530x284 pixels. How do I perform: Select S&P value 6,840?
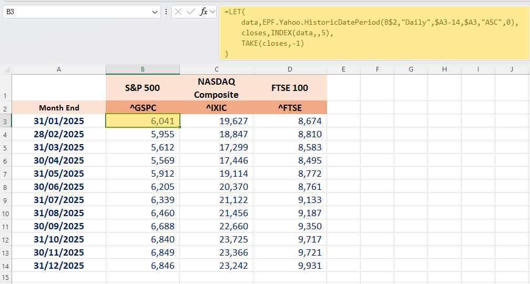[x=142, y=239]
